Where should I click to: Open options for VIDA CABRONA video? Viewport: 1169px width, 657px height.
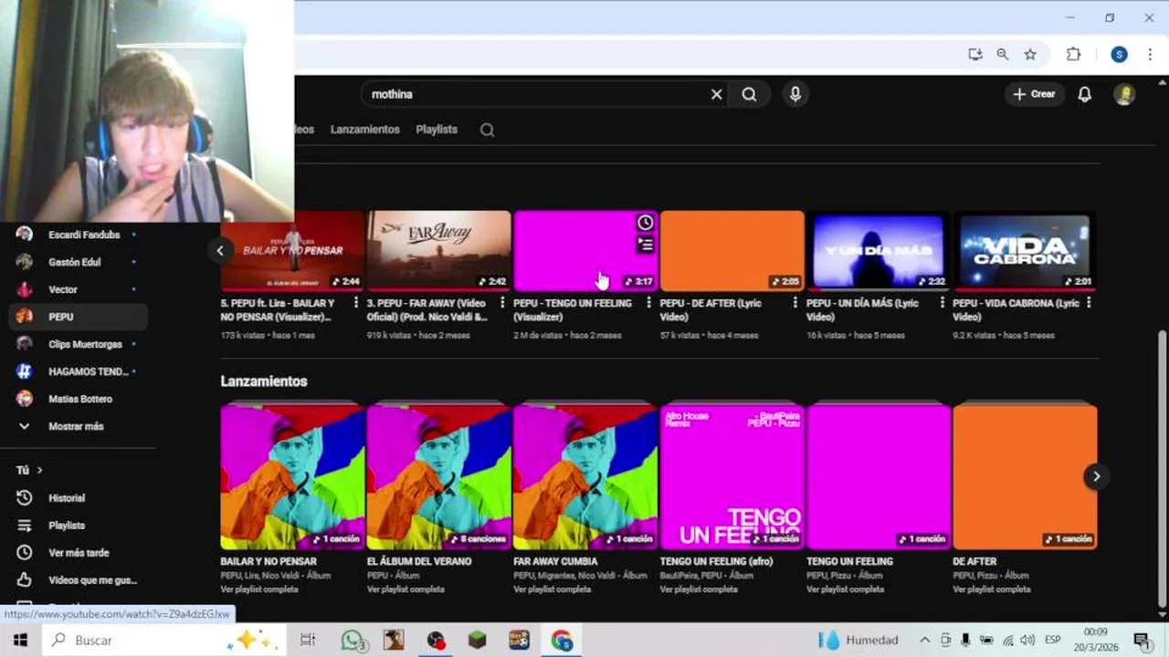[1089, 303]
